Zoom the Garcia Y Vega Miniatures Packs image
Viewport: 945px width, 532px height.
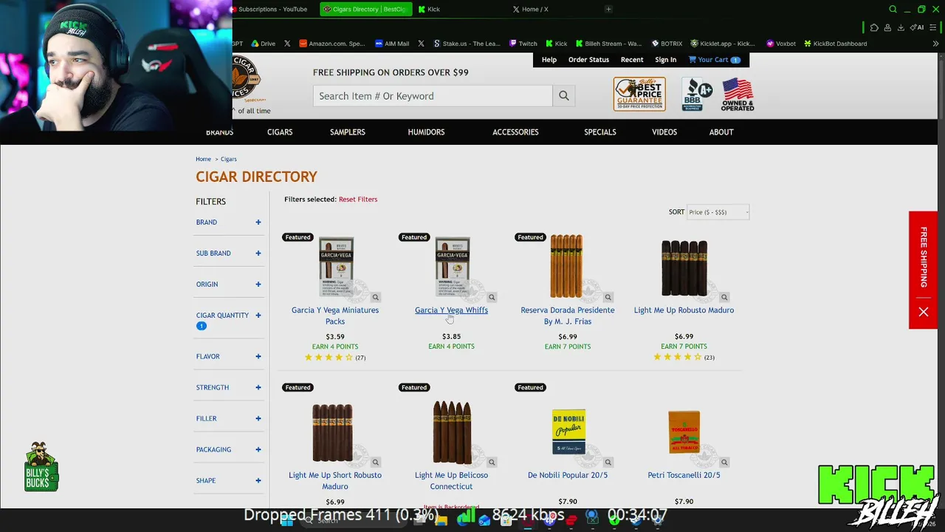pyautogui.click(x=375, y=297)
